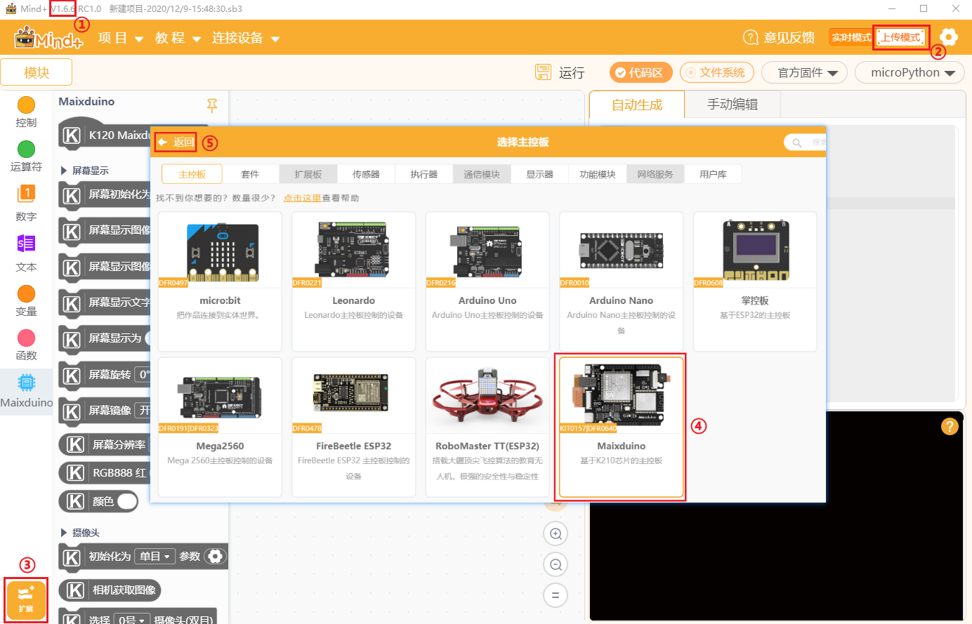Click the 运行 run icon
This screenshot has height=624, width=972.
point(543,72)
